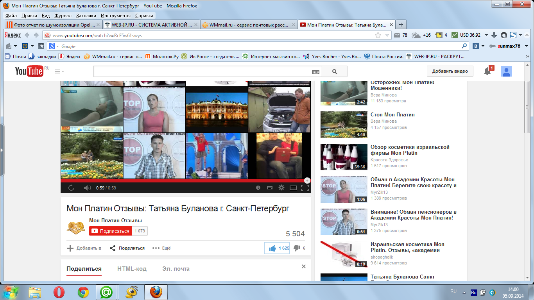534x300 pixels.
Task: Expand the Ещё more options
Action: (161, 248)
